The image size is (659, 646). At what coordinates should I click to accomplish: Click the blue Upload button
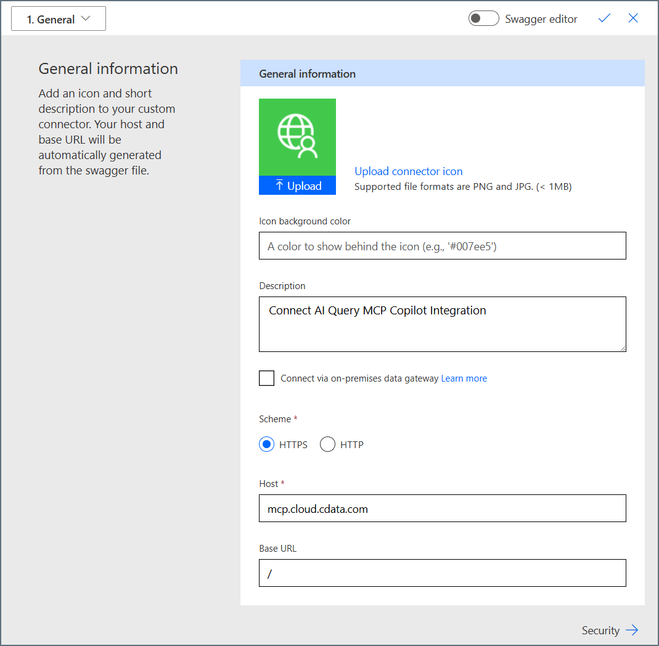297,186
